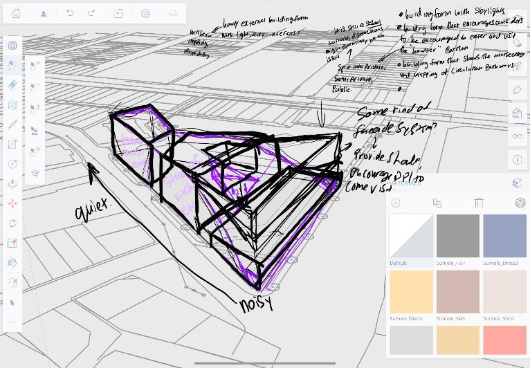The height and width of the screenshot is (368, 530).
Task: Open the Tags panel icon on the right
Action: [x=518, y=90]
